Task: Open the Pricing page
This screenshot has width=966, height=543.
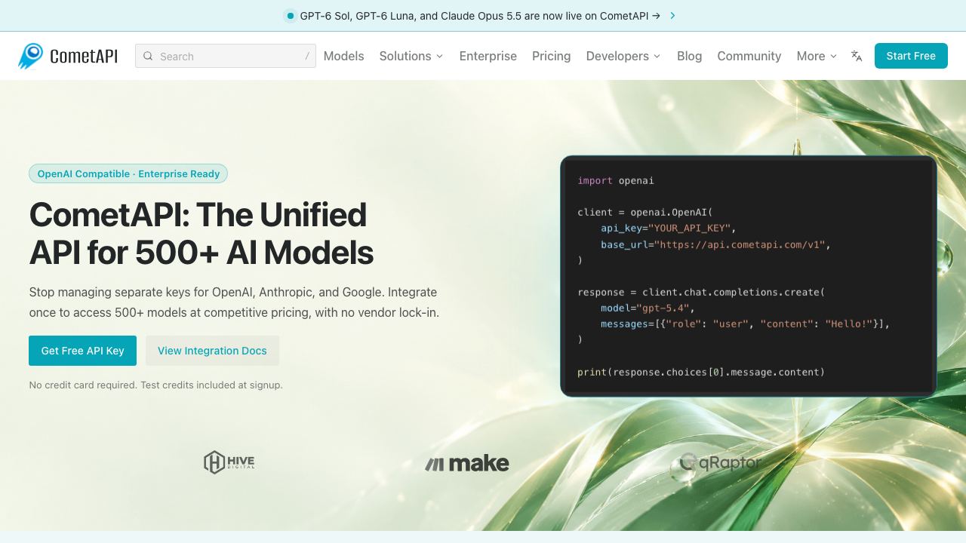Action: (552, 56)
